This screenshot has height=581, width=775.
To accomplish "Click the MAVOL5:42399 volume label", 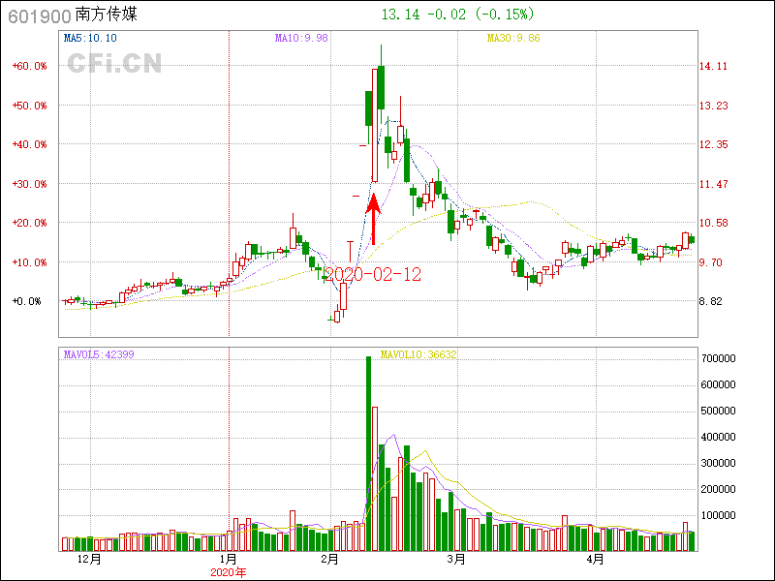I will tap(99, 354).
